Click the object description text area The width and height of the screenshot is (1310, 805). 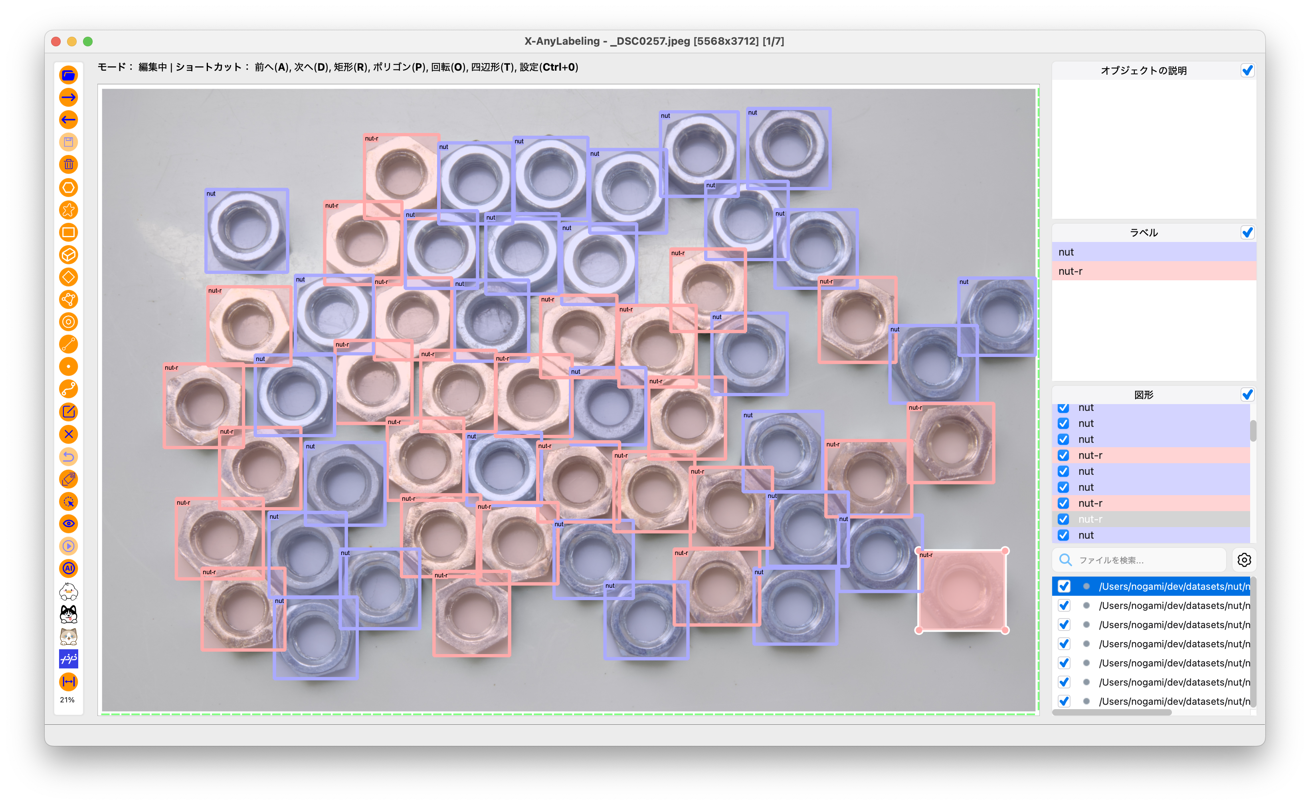coord(1154,149)
